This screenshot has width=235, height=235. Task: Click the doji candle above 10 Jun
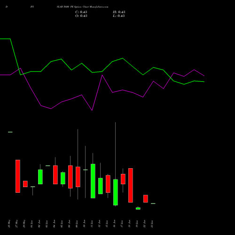click(x=86, y=170)
